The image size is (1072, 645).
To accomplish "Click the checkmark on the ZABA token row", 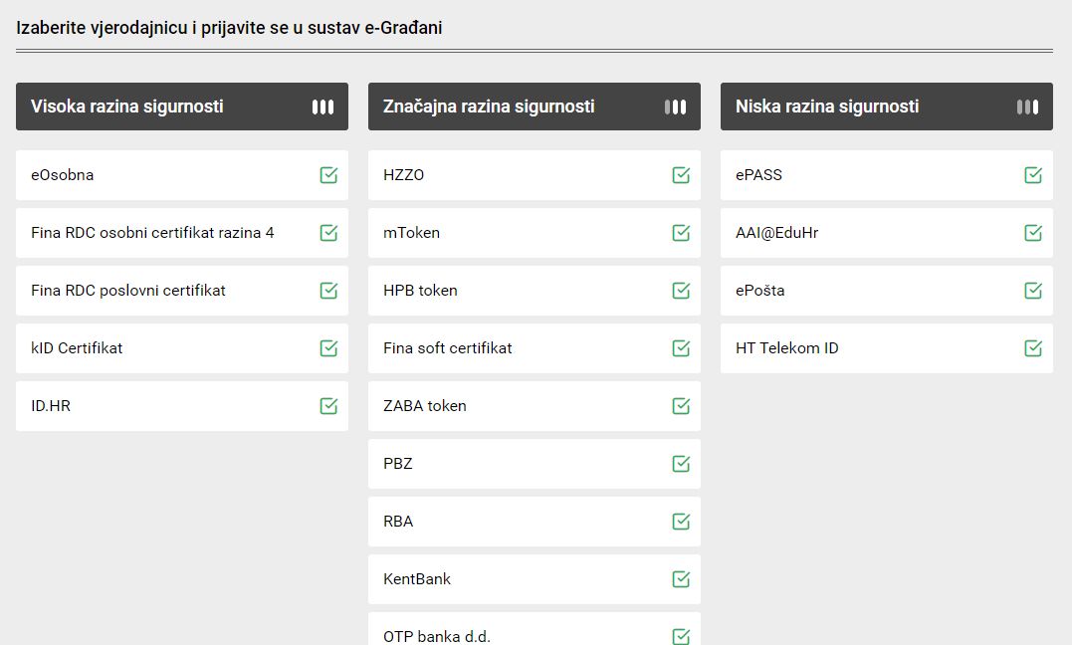I will [x=681, y=405].
